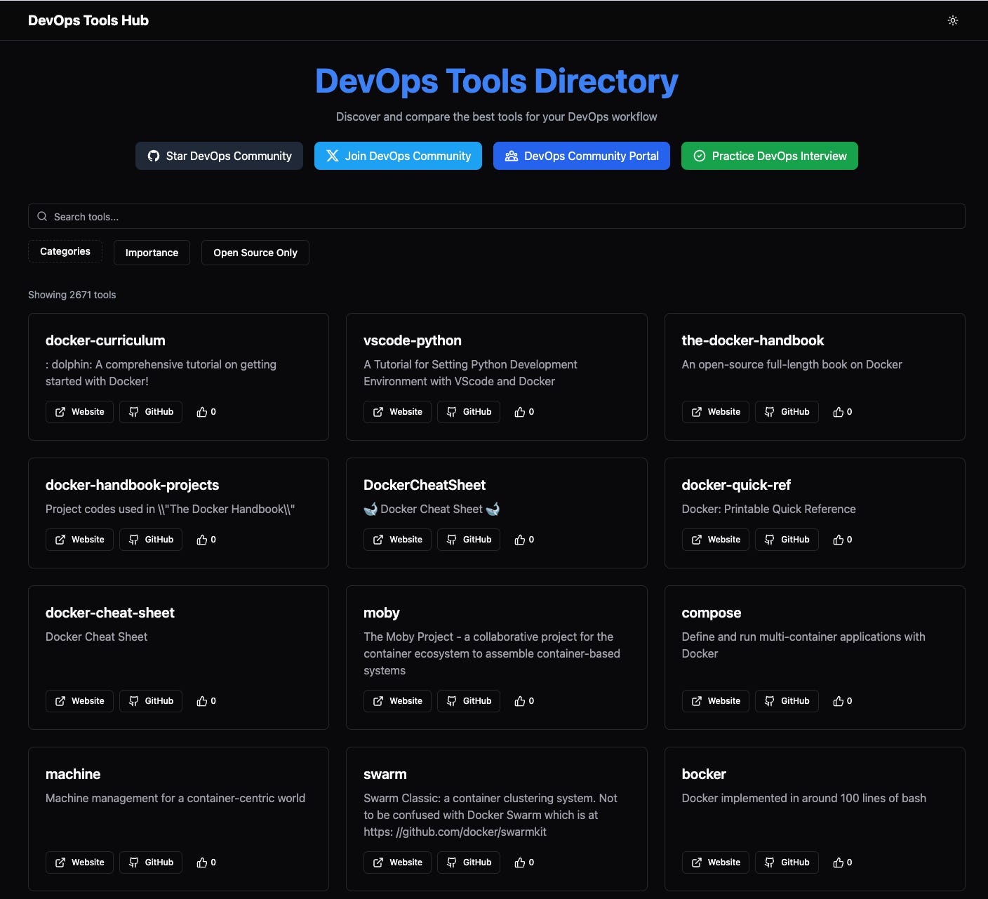The height and width of the screenshot is (899, 988).
Task: Visit bocker GitHub repo
Action: [787, 863]
